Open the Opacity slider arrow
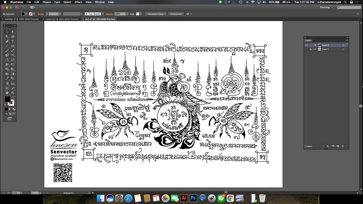The height and width of the screenshot is (204, 363). click(x=127, y=14)
